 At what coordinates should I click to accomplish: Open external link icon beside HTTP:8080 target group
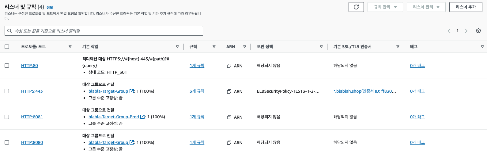[x=132, y=142]
